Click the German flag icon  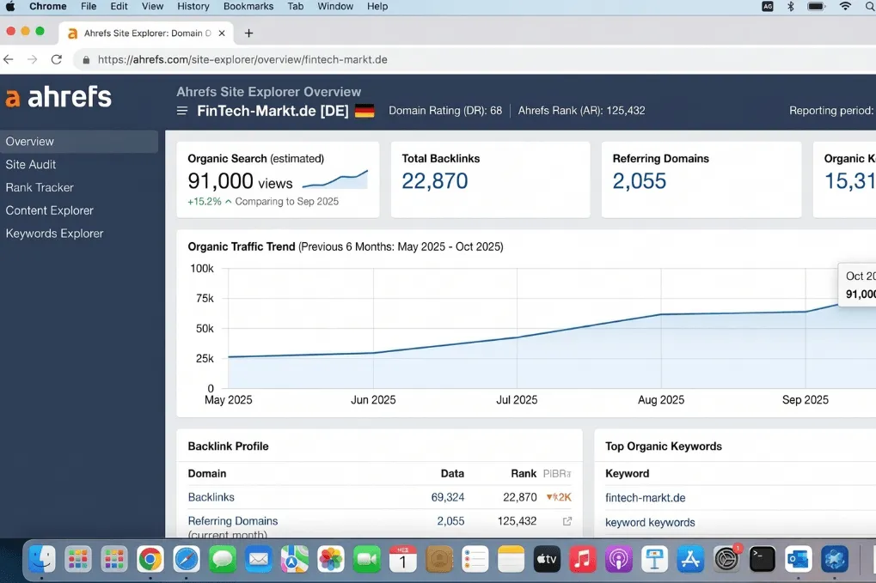pos(364,111)
